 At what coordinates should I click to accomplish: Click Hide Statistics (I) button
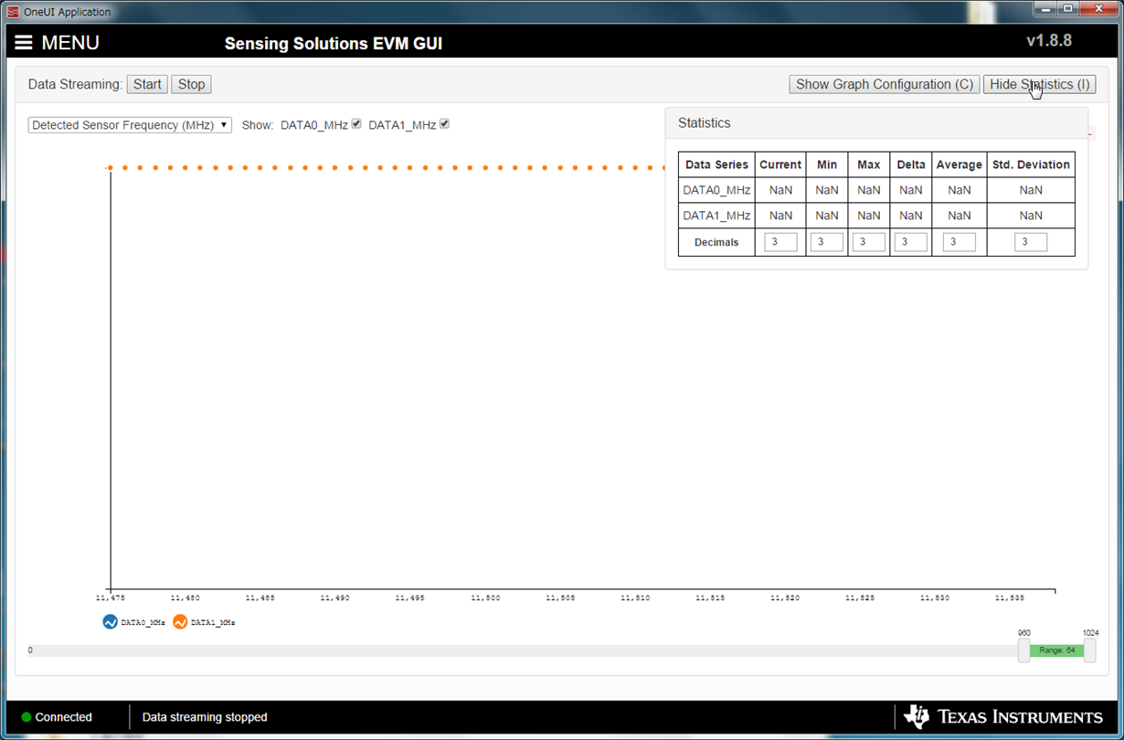click(1039, 84)
